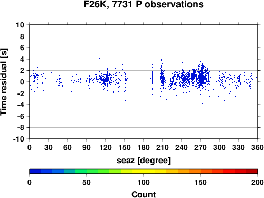Click the 0 tick label on y-axis

tap(22, 82)
